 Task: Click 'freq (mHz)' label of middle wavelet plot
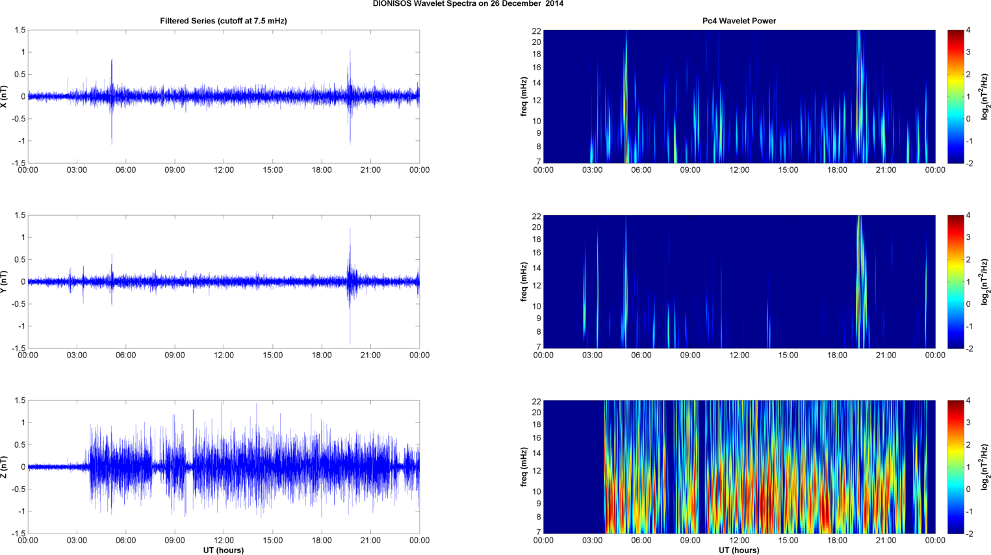tap(524, 281)
